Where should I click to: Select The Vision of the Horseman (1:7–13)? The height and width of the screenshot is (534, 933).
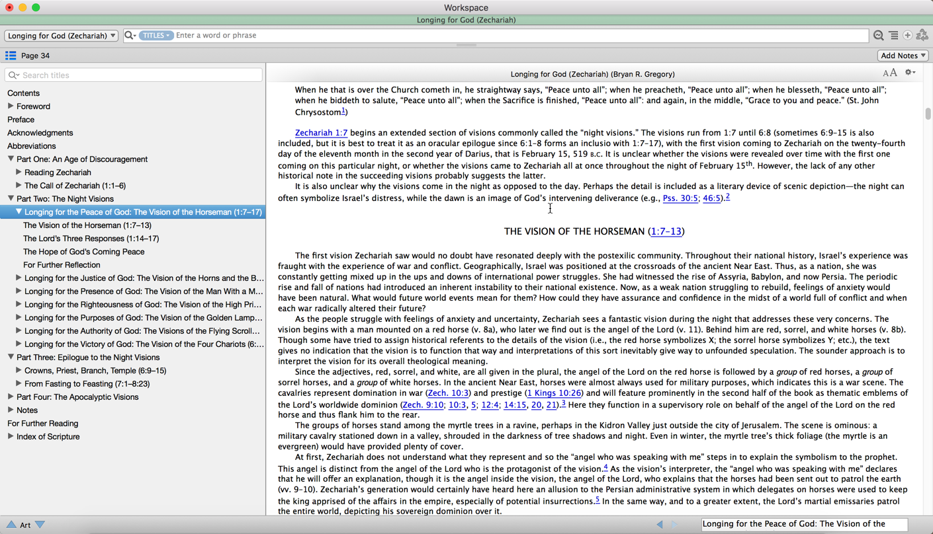[x=87, y=225]
